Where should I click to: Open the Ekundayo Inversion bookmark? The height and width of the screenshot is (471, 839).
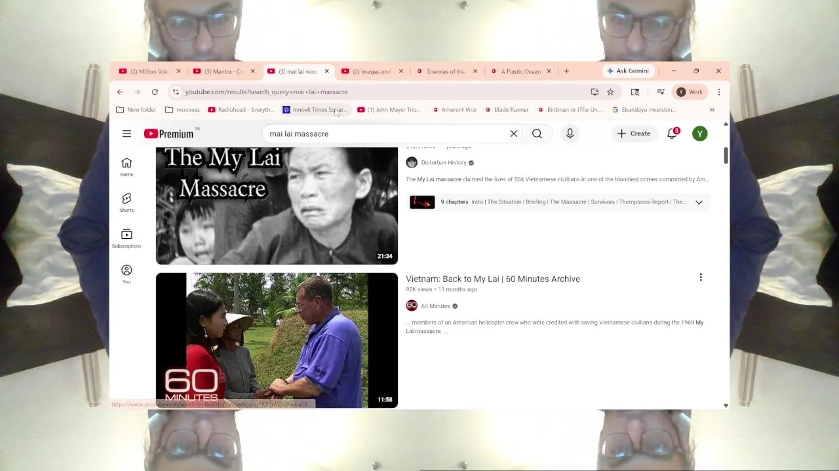point(644,109)
